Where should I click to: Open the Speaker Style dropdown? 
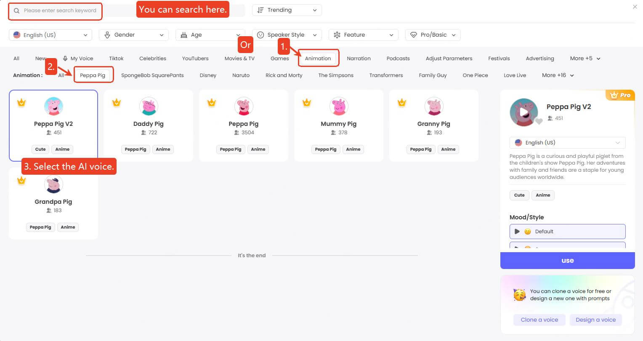pos(287,35)
